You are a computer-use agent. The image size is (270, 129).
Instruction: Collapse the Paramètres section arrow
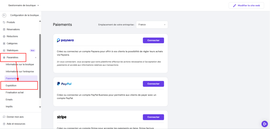click(x=36, y=57)
